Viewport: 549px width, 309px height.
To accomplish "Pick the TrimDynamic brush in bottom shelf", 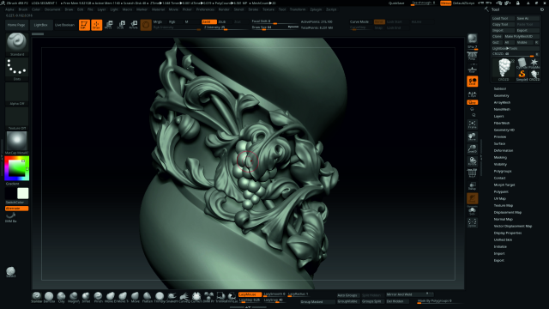I will click(160, 298).
